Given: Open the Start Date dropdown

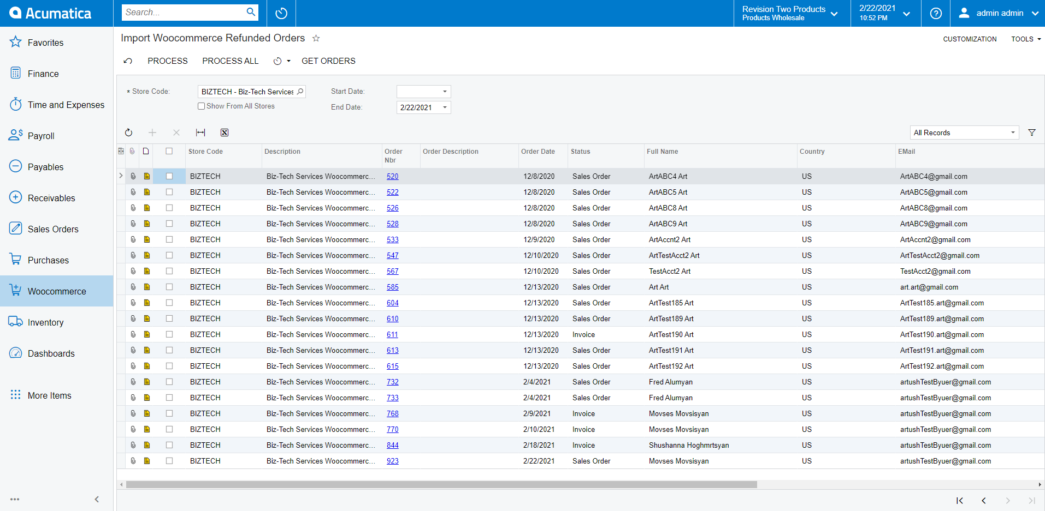Looking at the screenshot, I should point(445,92).
